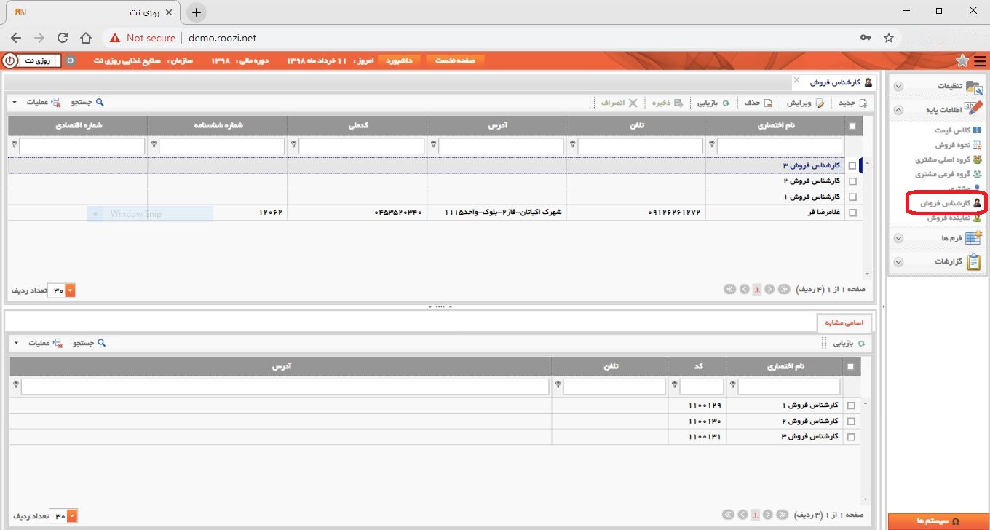
Task: Open کارشناس فروش in the sidebar
Action: pos(950,202)
